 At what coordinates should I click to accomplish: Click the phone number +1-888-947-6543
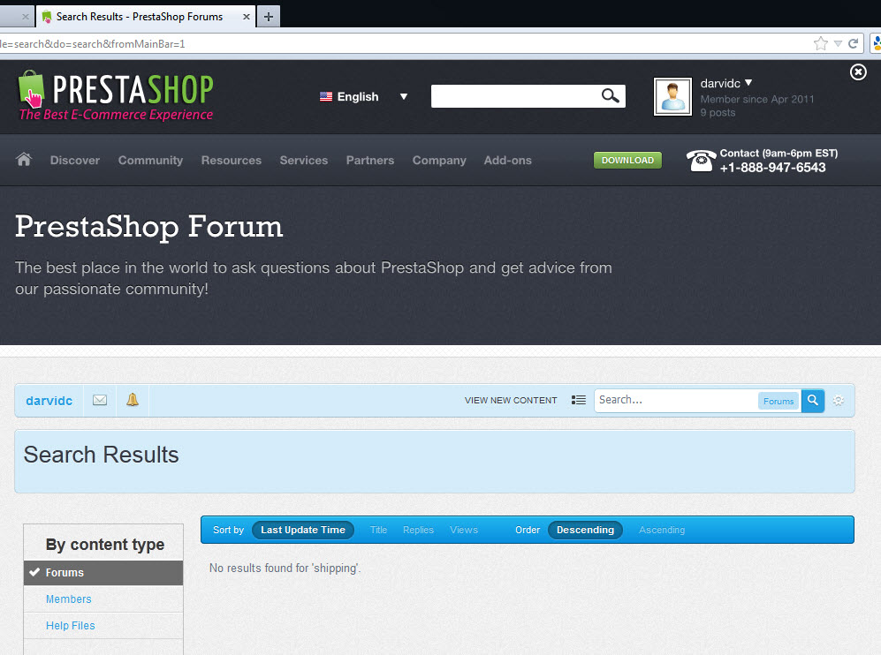(772, 167)
